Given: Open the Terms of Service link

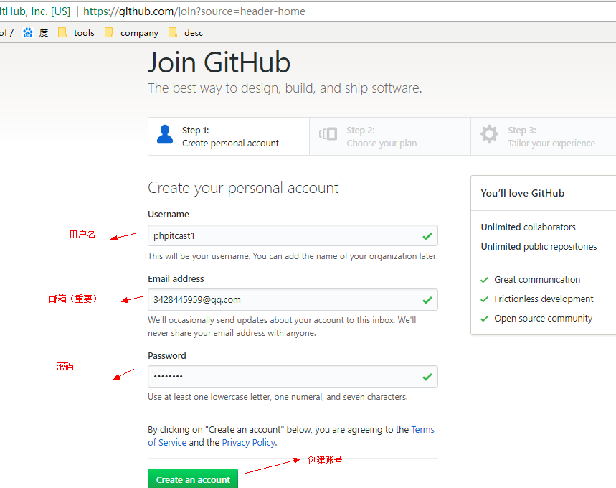Looking at the screenshot, I should tap(422, 430).
